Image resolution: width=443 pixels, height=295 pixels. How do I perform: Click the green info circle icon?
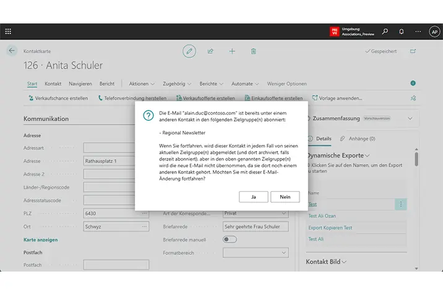click(413, 83)
